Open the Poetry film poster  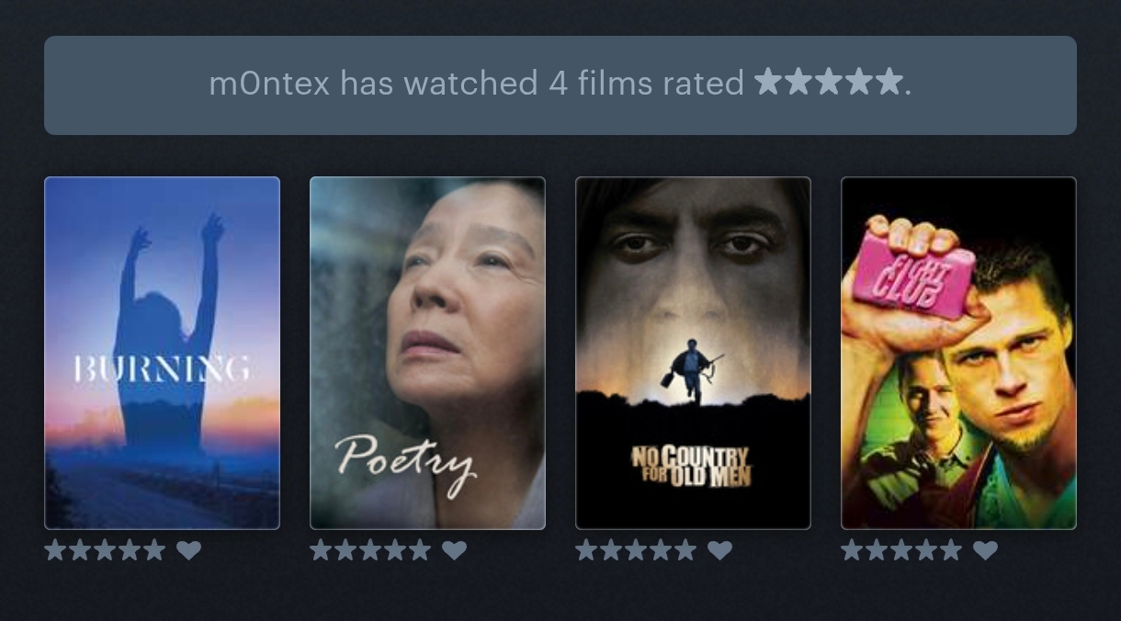coord(427,353)
